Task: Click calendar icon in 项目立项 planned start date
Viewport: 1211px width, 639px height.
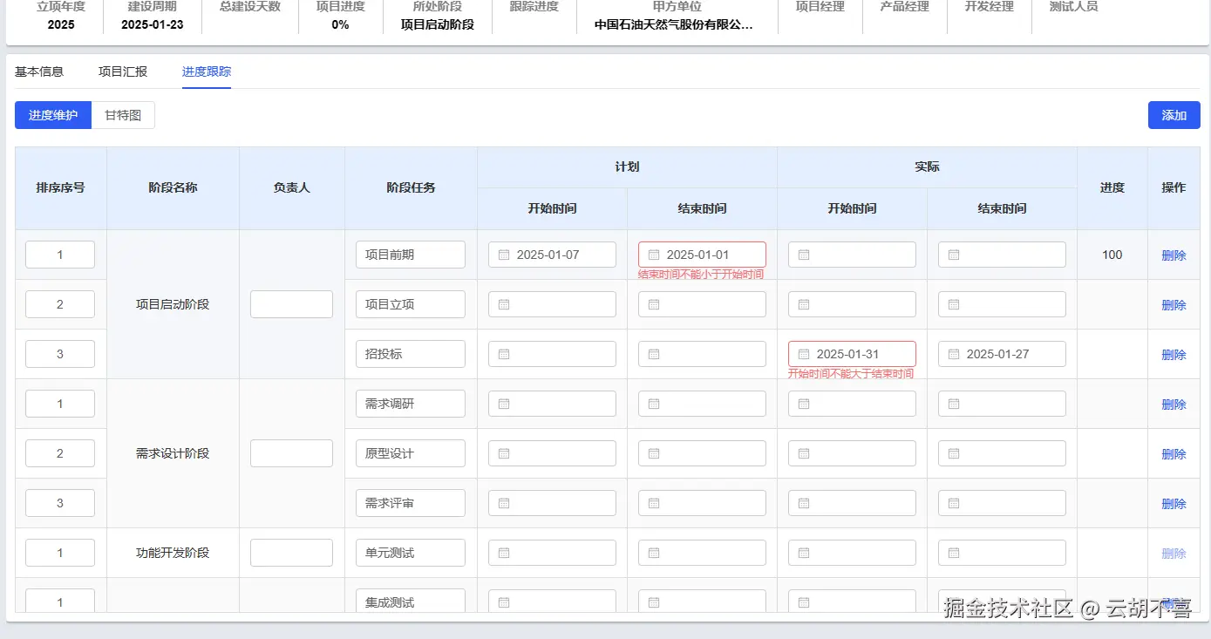Action: click(x=504, y=304)
